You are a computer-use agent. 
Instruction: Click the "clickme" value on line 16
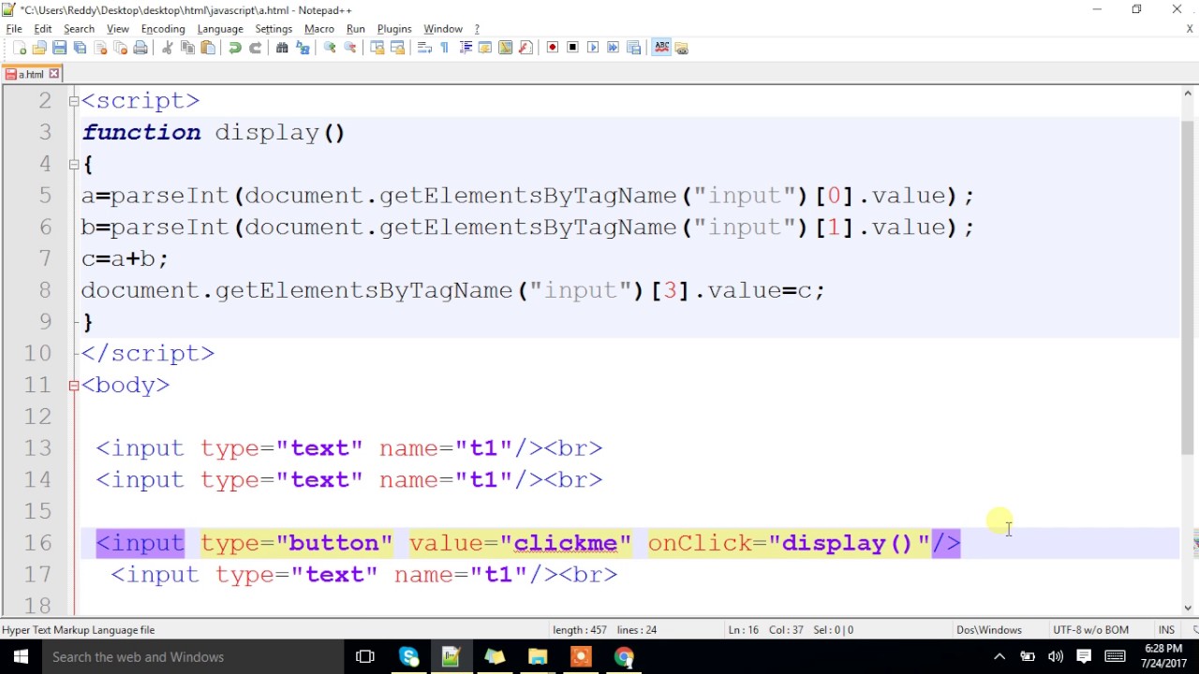pyautogui.click(x=566, y=544)
